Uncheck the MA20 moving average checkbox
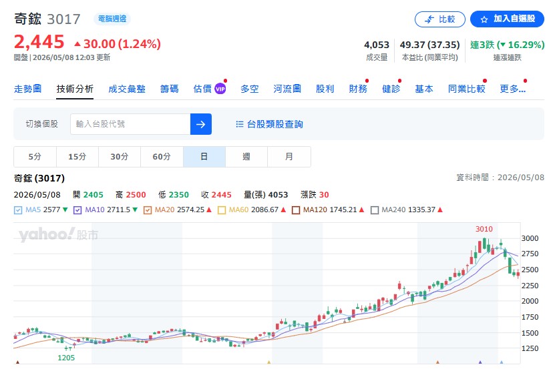This screenshot has width=551, height=369. click(148, 210)
